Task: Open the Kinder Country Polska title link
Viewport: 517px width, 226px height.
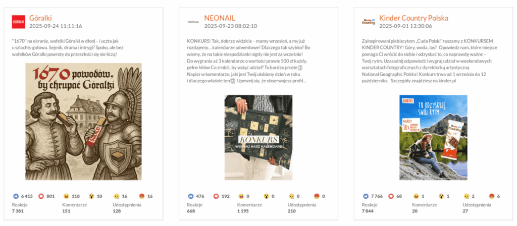Action: click(413, 18)
